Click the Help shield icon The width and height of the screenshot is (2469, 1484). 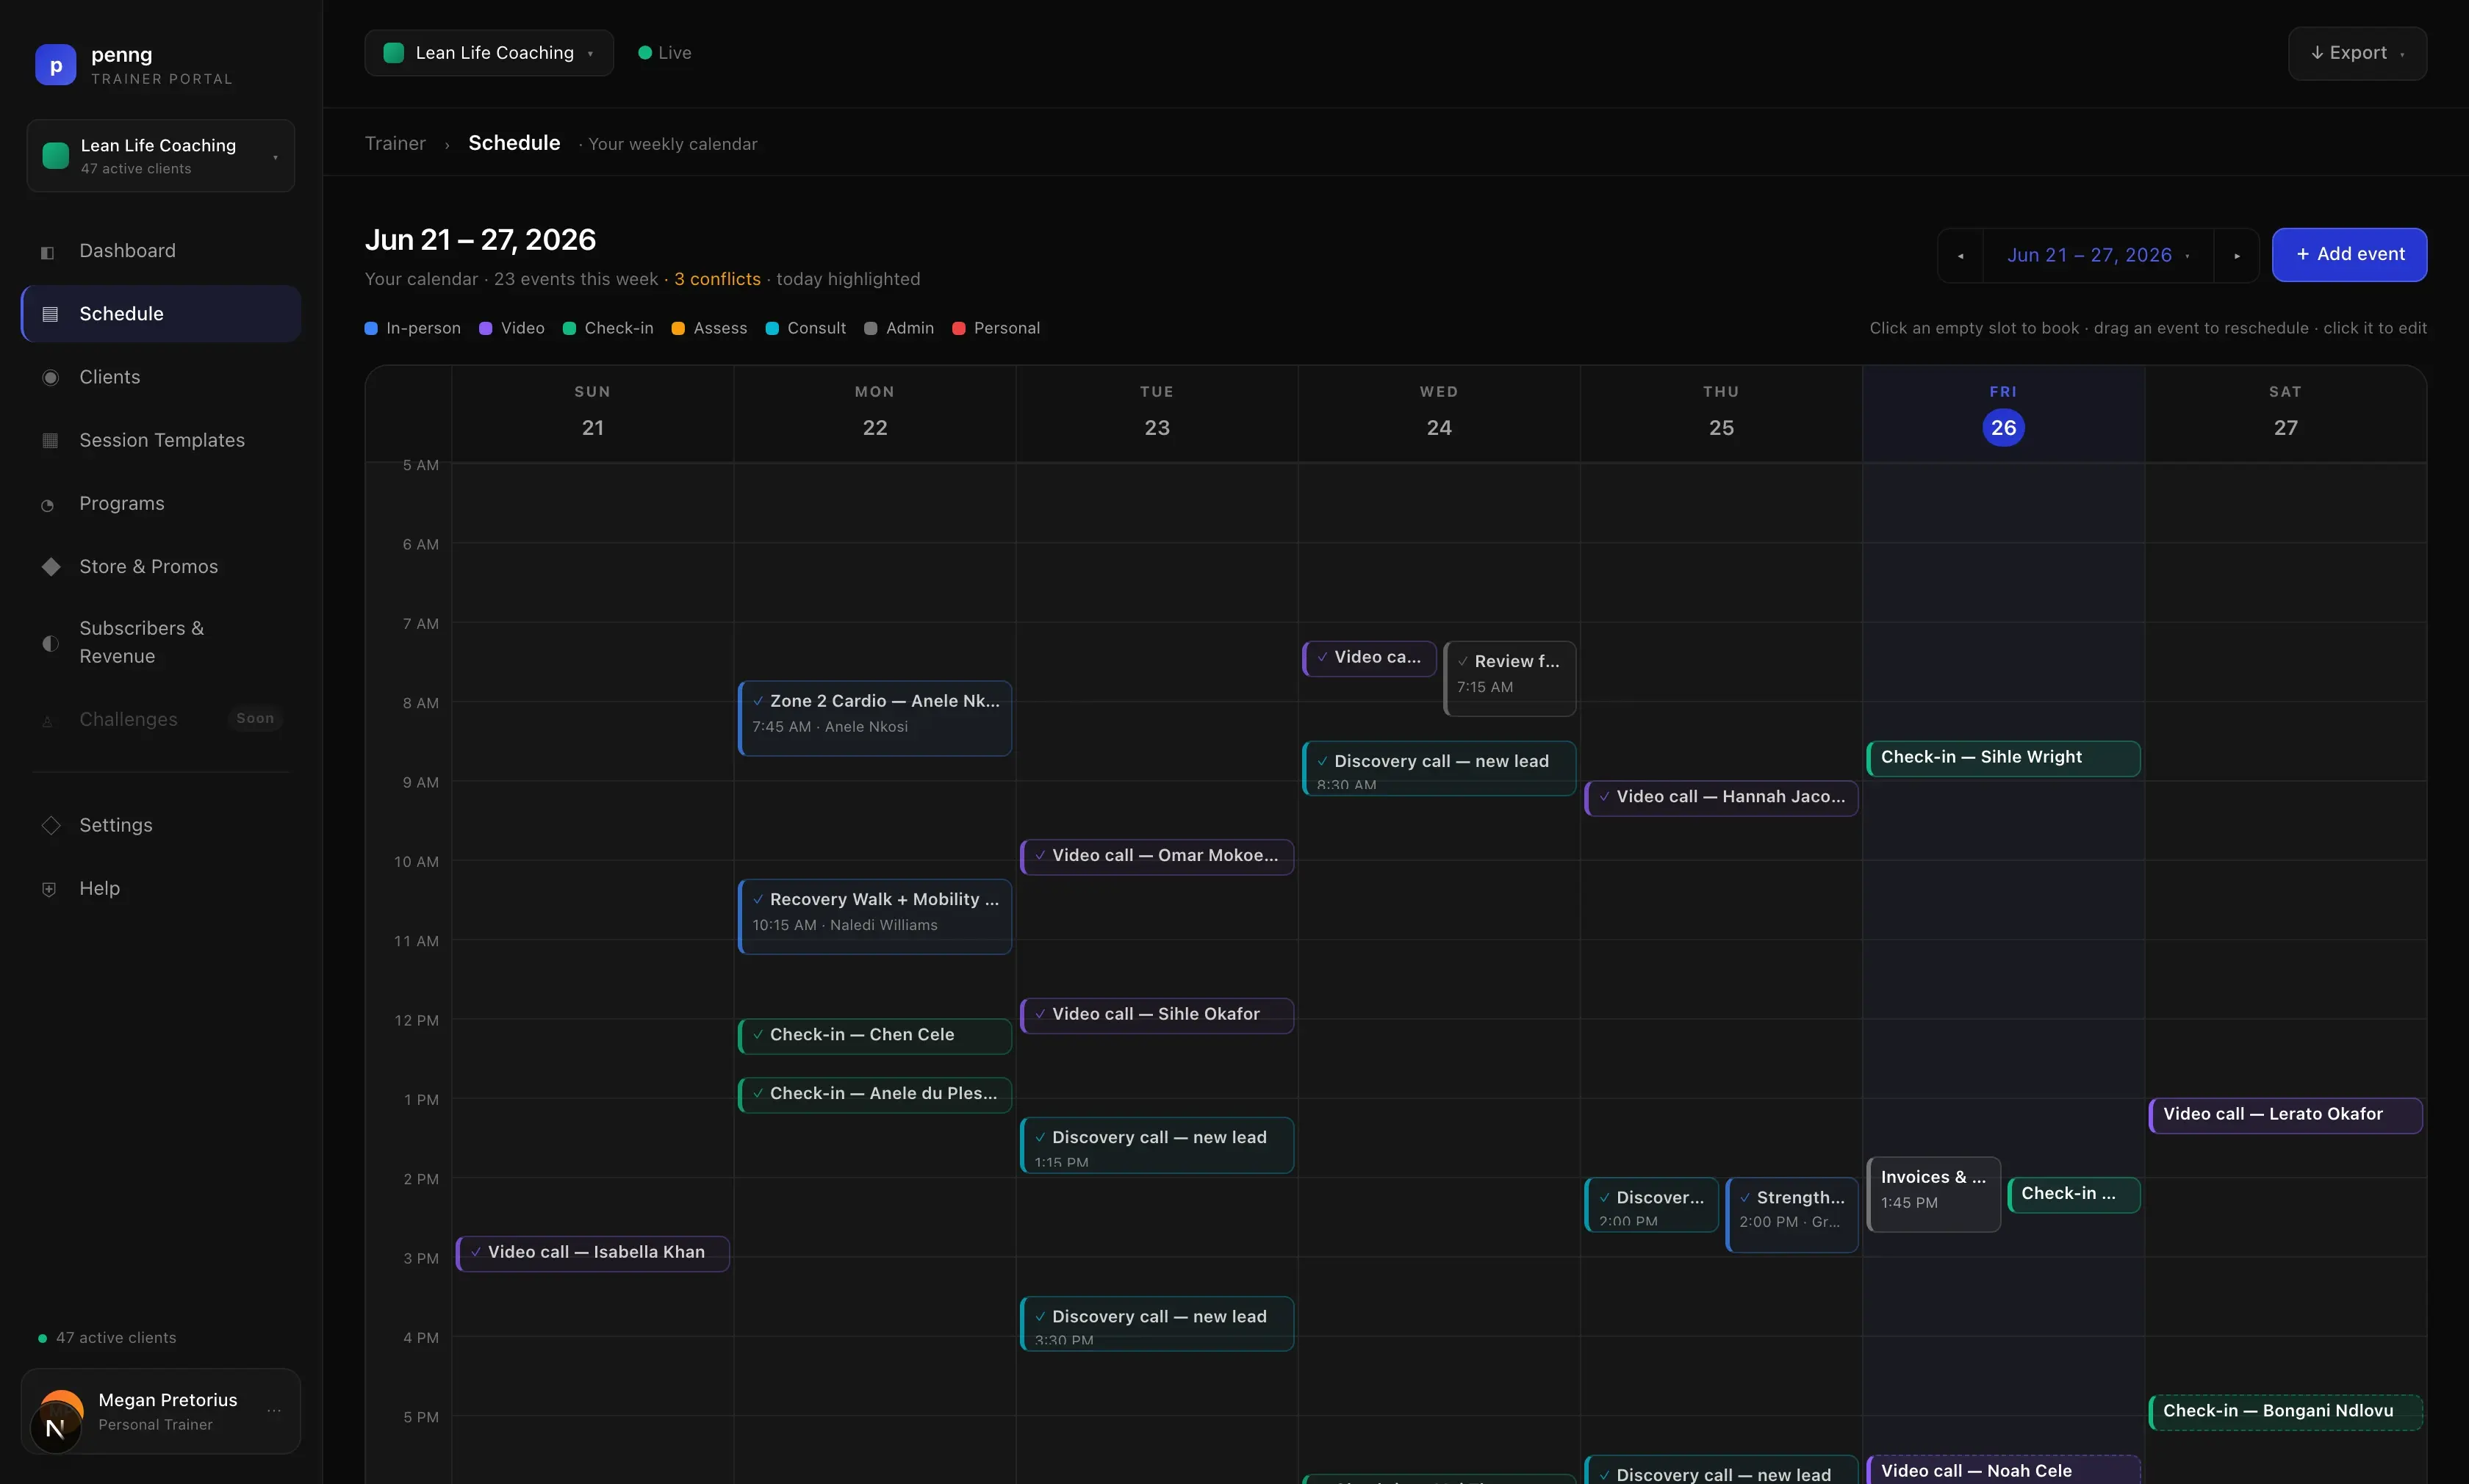(x=49, y=889)
